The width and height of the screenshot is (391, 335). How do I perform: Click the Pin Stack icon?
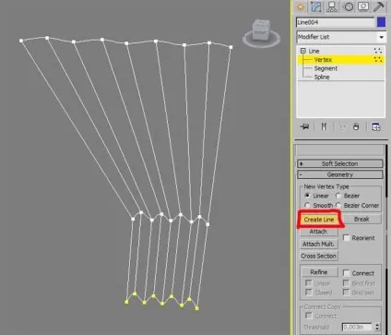pyautogui.click(x=305, y=126)
